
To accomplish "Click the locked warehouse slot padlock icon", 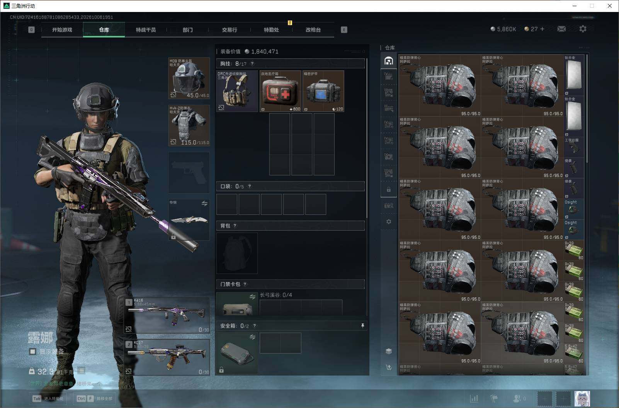I will (389, 190).
